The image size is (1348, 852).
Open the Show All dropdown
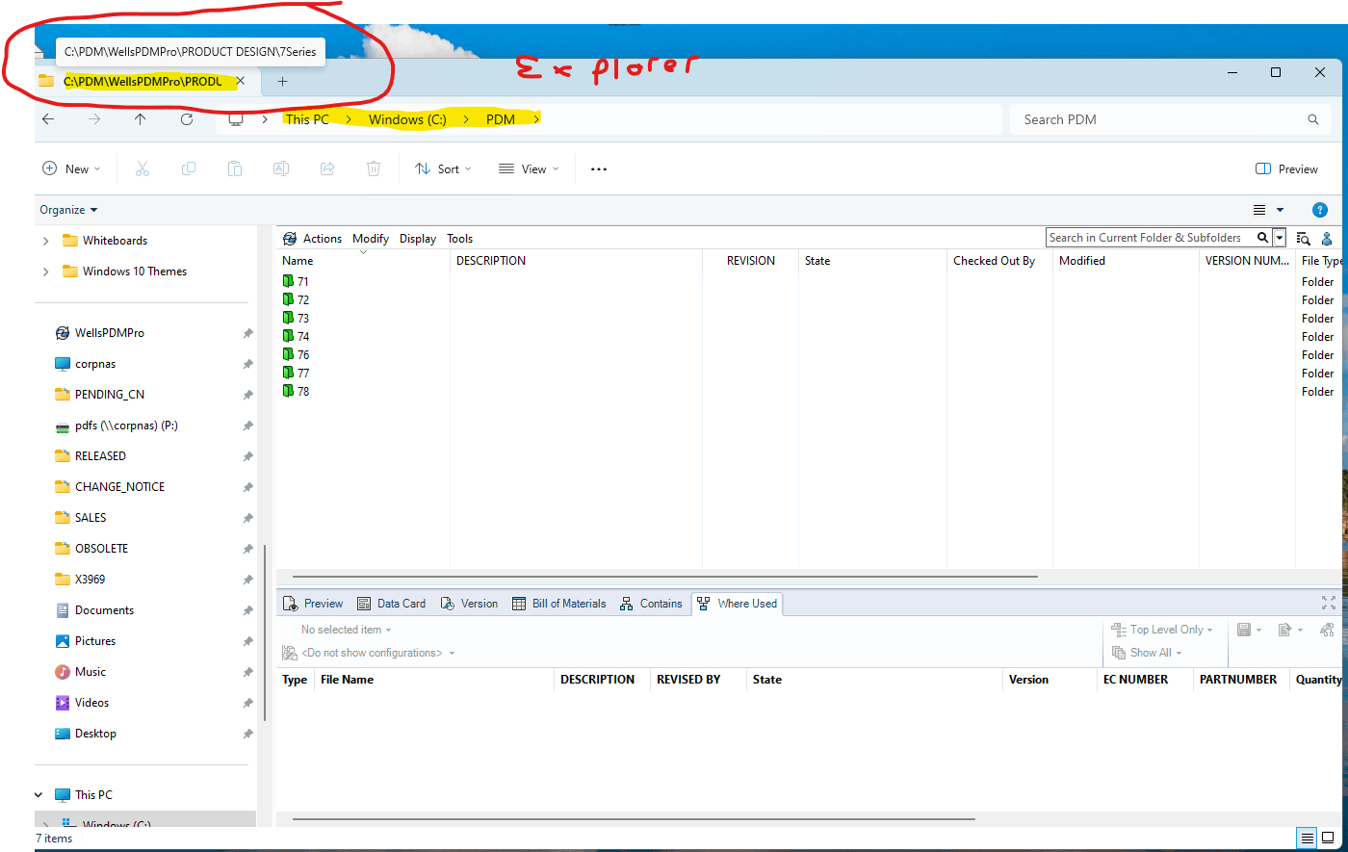[1148, 652]
